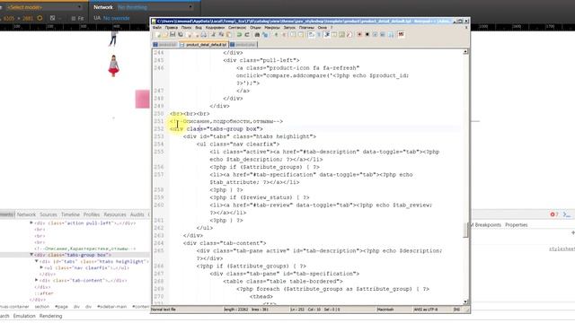Click the Normal text file status field
This screenshot has width=575, height=323.
pyautogui.click(x=164, y=310)
